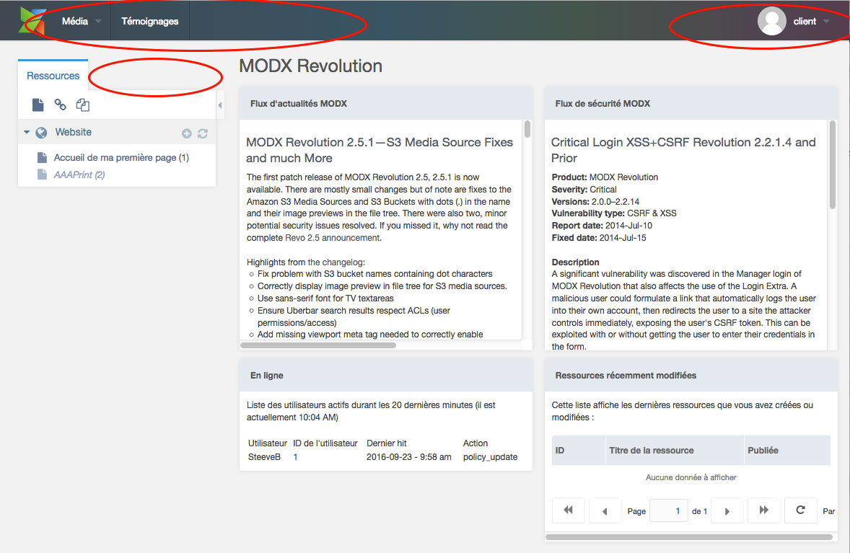Open Accueil de ma première page
850x553 pixels.
(121, 158)
